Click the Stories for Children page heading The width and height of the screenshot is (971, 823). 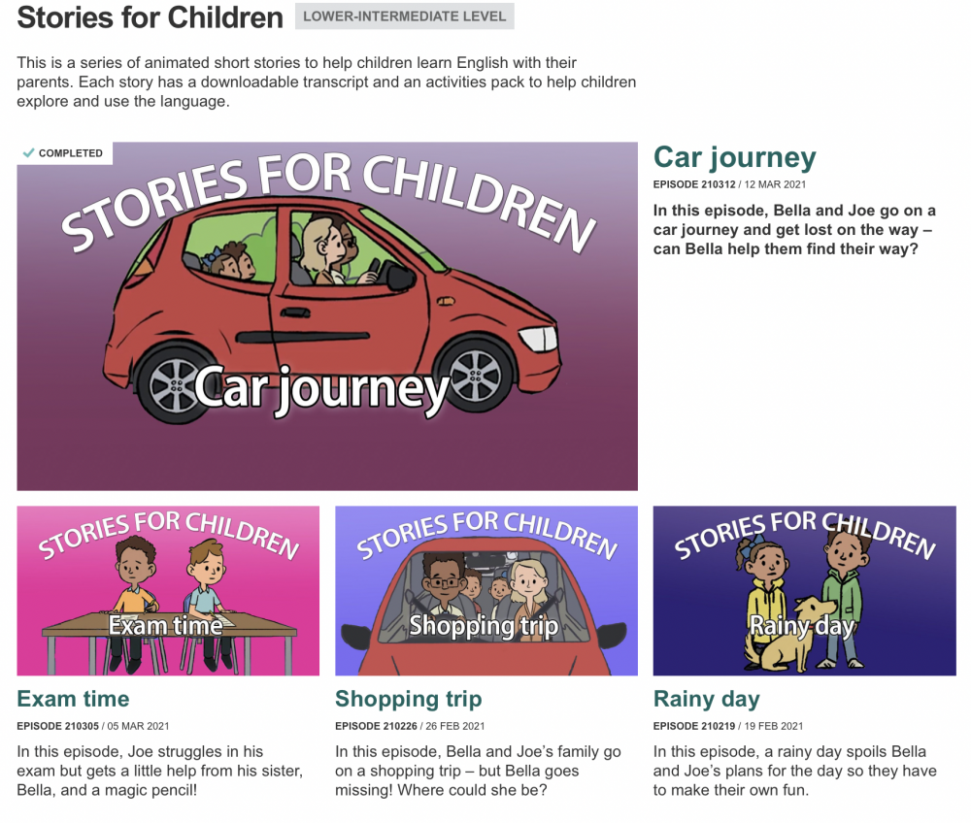(150, 16)
